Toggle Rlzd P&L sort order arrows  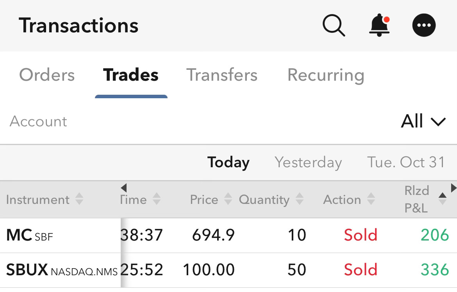[443, 199]
